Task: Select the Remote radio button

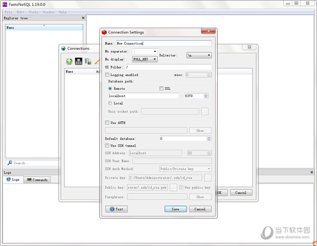Action: coord(110,88)
